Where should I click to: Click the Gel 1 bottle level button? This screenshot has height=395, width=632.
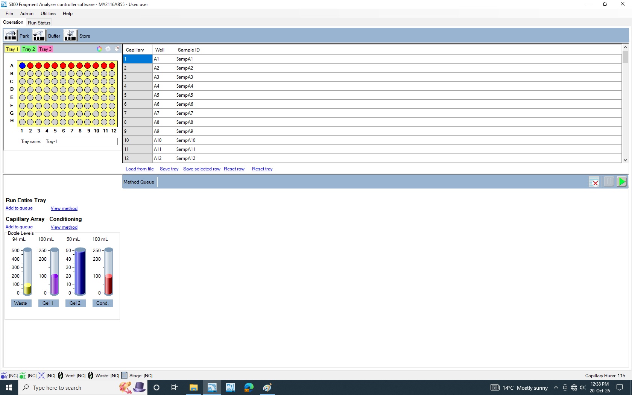pos(48,303)
